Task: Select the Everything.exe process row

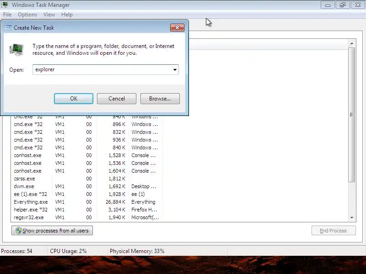Action: click(86, 202)
